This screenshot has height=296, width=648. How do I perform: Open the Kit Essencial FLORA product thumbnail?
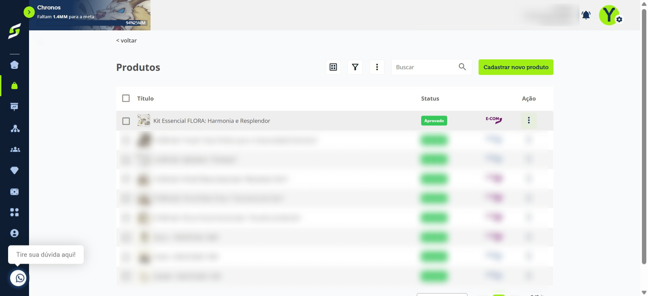pyautogui.click(x=144, y=120)
